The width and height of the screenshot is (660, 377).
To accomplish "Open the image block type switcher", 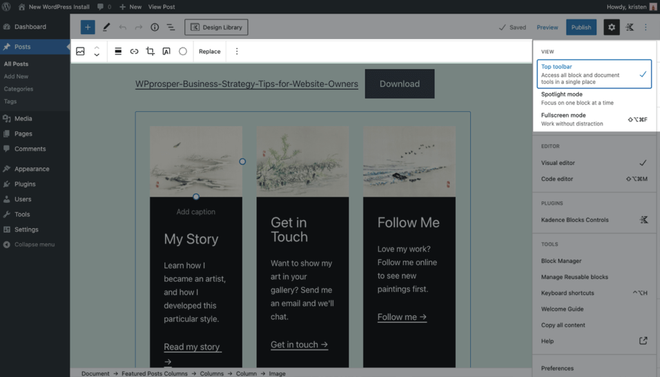I will tap(81, 51).
